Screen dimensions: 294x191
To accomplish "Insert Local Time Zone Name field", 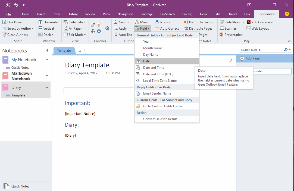I will [x=167, y=81].
